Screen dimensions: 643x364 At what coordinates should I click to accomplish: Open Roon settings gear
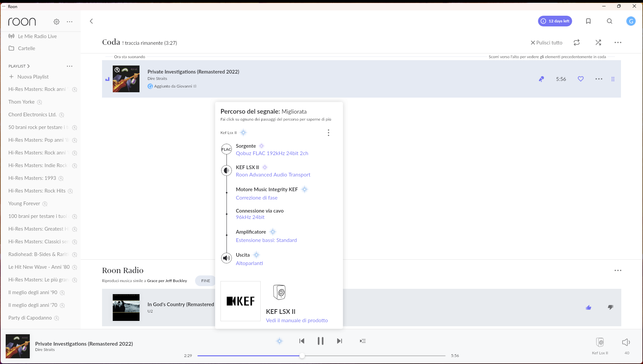[57, 22]
